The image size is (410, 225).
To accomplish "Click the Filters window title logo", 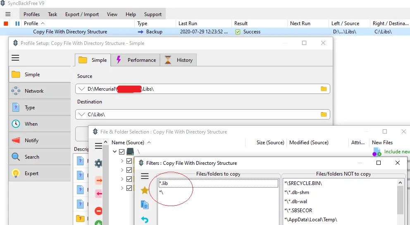I will [141, 163].
